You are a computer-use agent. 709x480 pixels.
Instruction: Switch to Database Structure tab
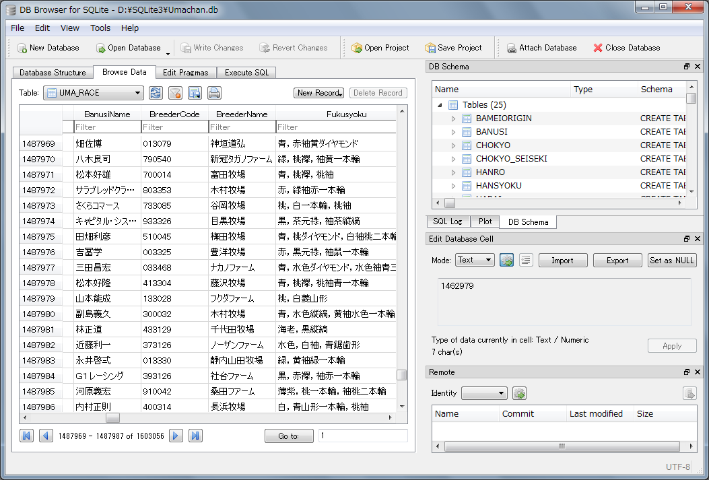pos(53,73)
